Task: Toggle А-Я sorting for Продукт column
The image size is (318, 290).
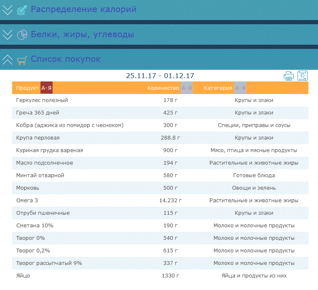Action: pos(46,88)
